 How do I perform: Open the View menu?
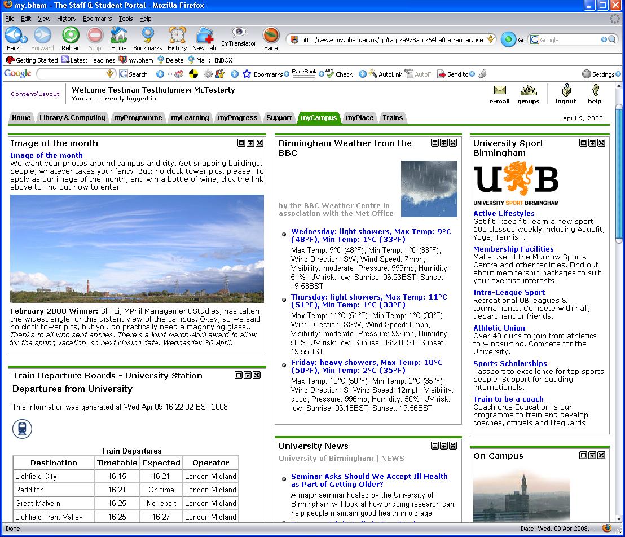[x=44, y=19]
